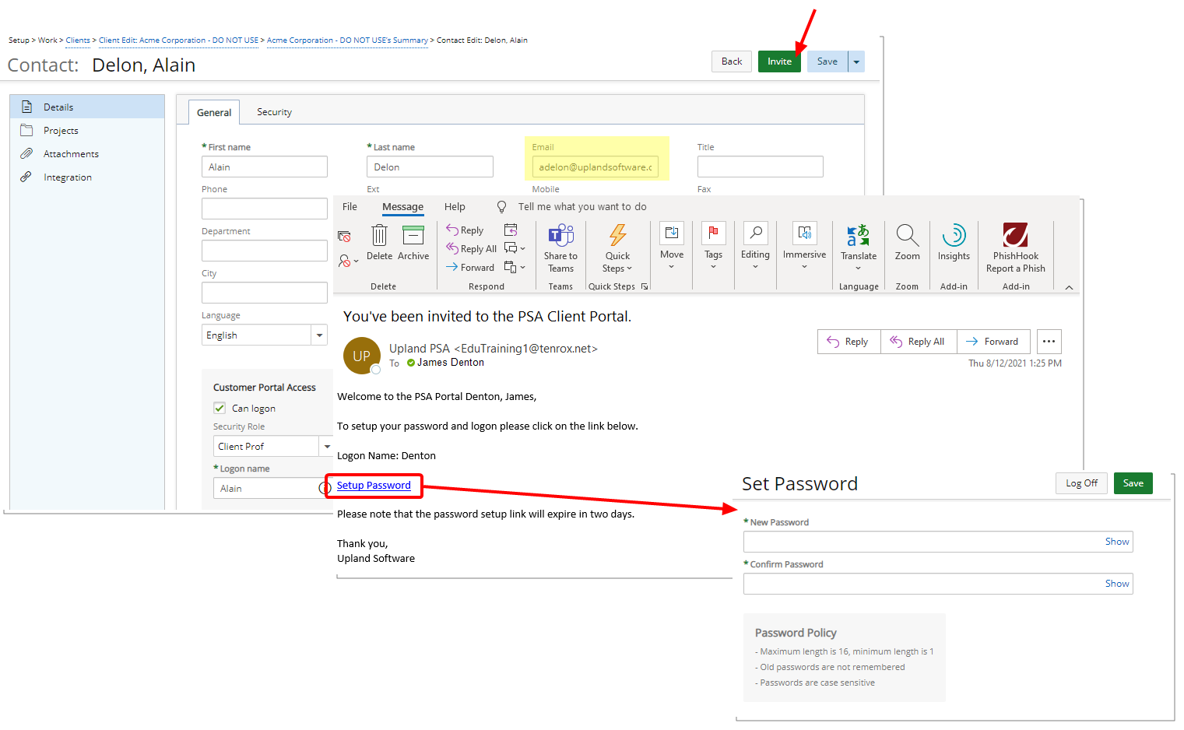1184x730 pixels.
Task: Click the New Password field
Action: (938, 542)
